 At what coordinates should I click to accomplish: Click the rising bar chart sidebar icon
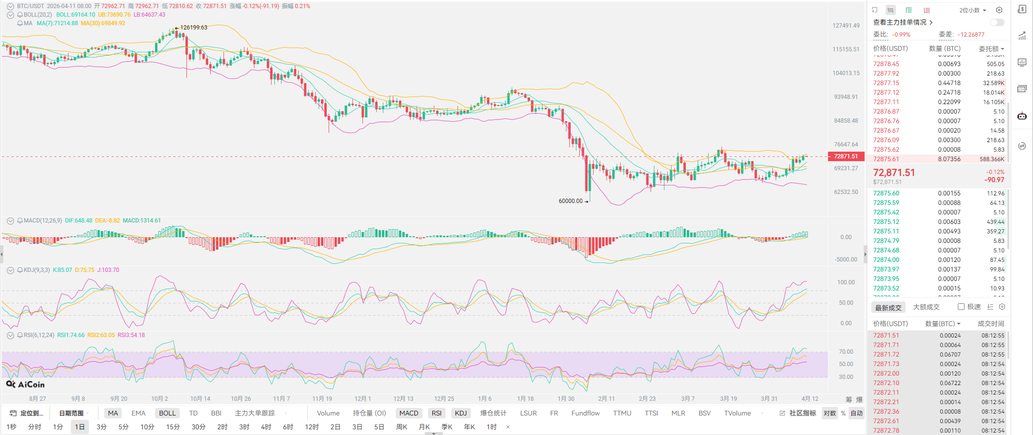point(1022,36)
